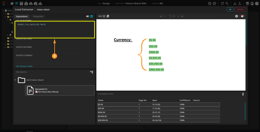Open the database stack icon
This screenshot has width=260, height=132.
[x=247, y=4]
